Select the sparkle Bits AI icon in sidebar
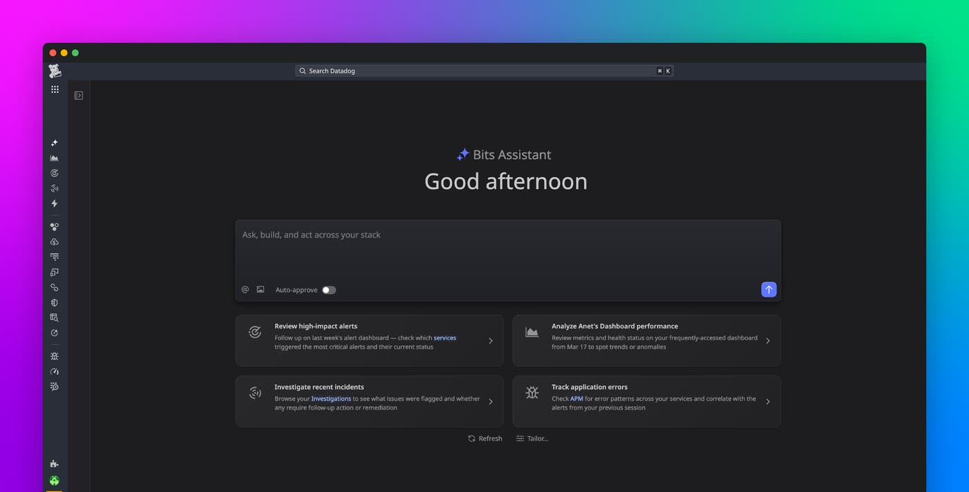Screen dimensions: 969x492 pyautogui.click(x=54, y=143)
